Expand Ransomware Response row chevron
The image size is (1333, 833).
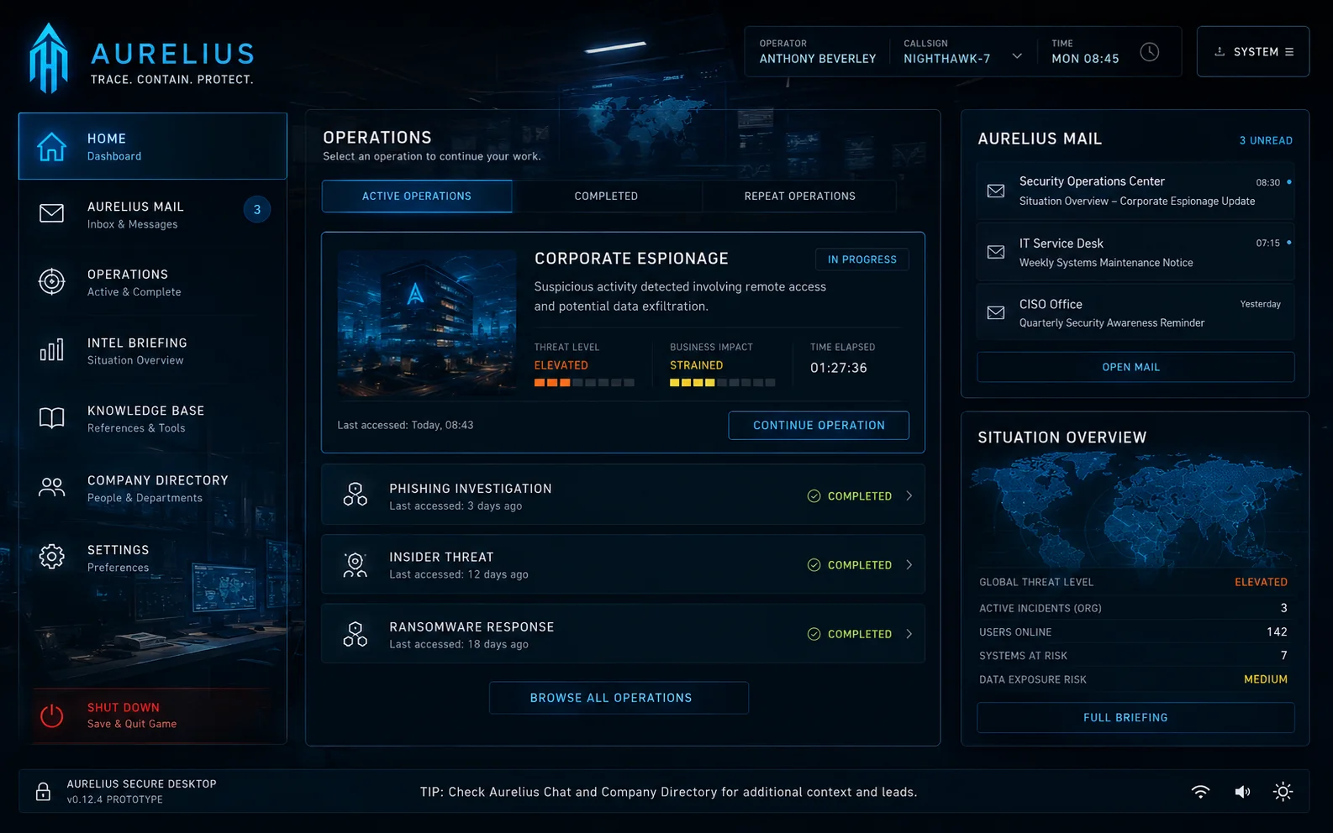click(909, 634)
